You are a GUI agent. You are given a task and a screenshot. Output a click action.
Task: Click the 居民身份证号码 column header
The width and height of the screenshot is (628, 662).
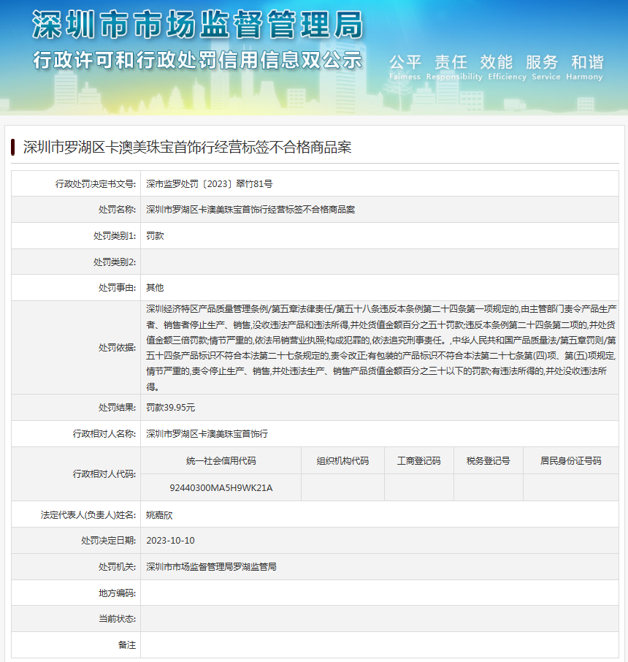pyautogui.click(x=570, y=461)
